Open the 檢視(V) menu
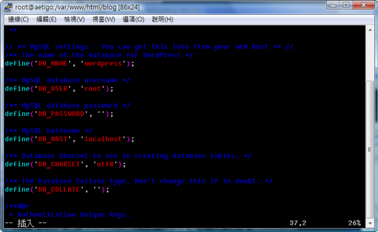378x232 pixels. click(x=74, y=20)
